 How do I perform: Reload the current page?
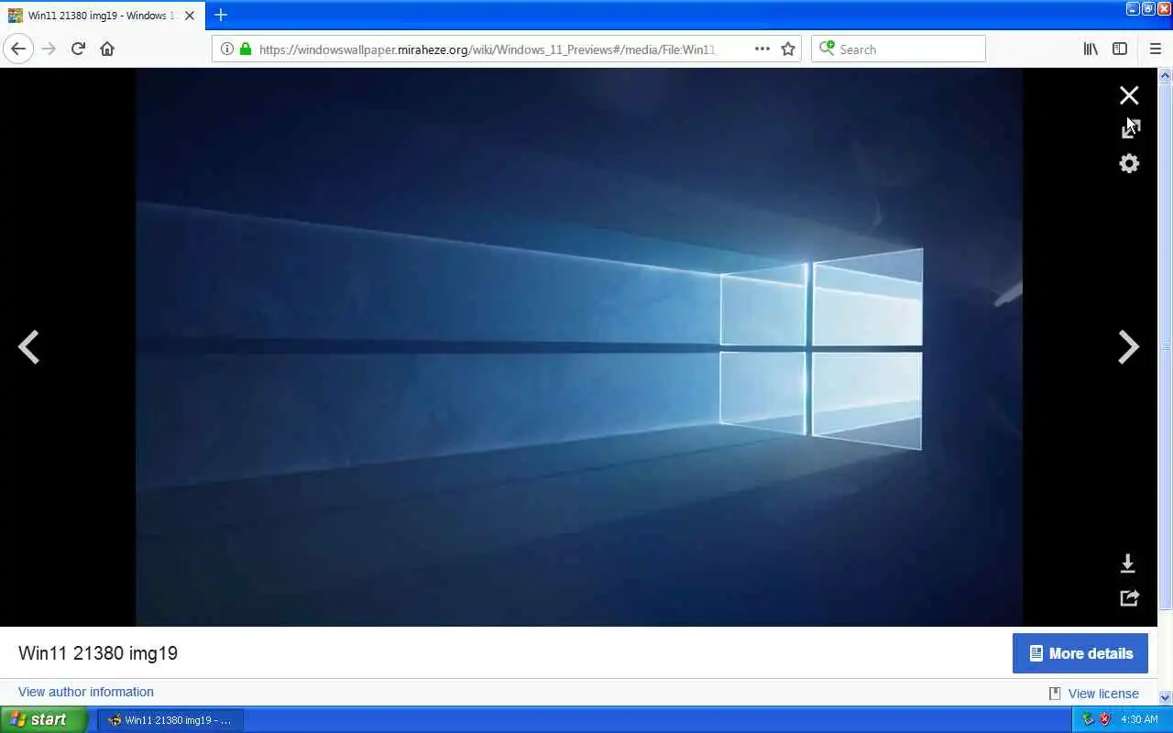[x=78, y=49]
